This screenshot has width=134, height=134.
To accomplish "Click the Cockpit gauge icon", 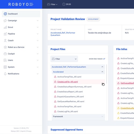I will (5, 54).
